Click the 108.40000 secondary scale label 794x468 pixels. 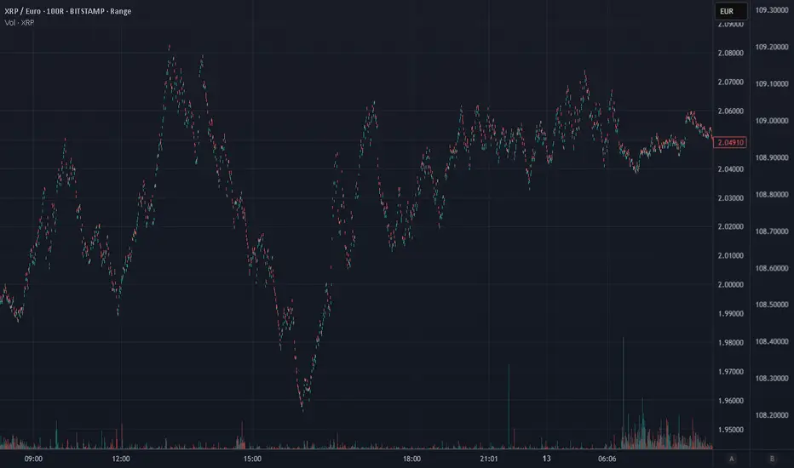point(772,341)
